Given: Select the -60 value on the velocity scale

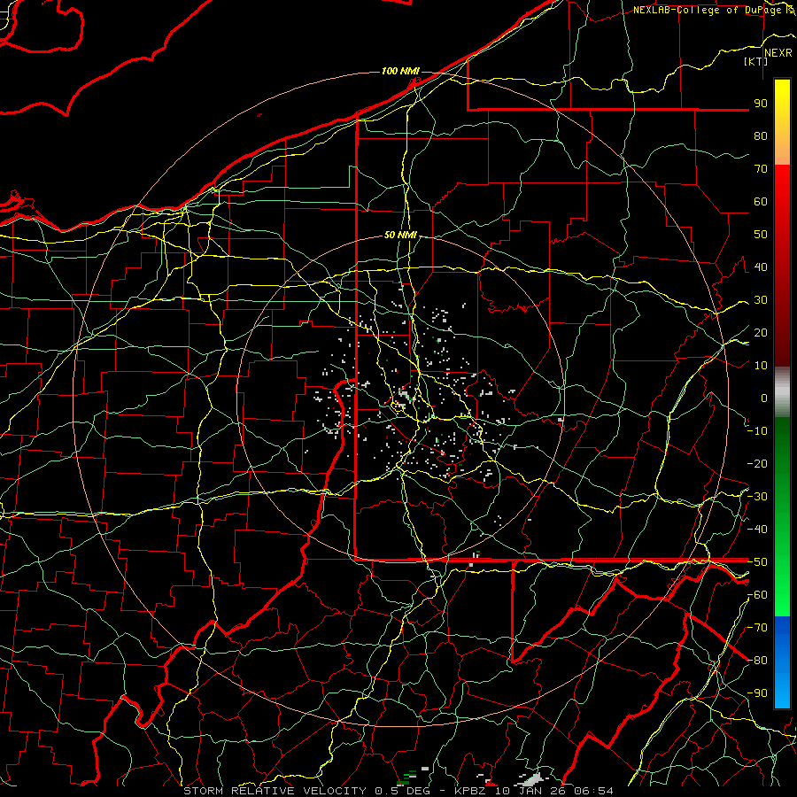Looking at the screenshot, I should click(757, 595).
